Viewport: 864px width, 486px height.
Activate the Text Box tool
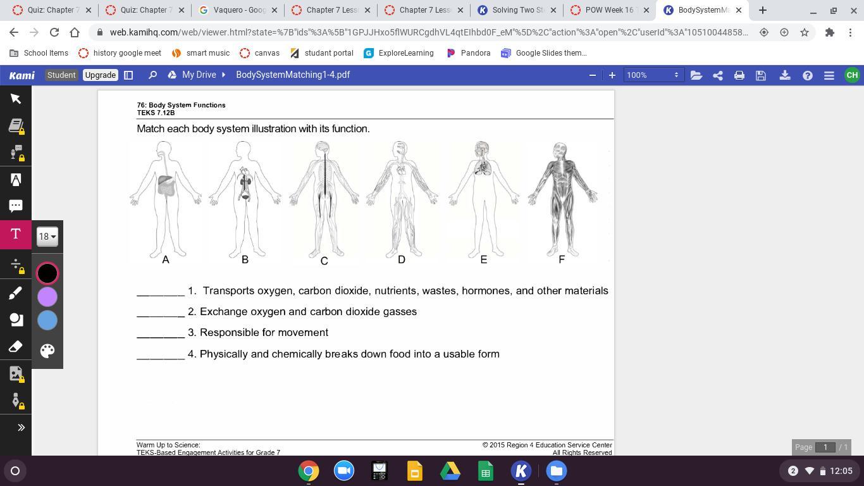16,234
